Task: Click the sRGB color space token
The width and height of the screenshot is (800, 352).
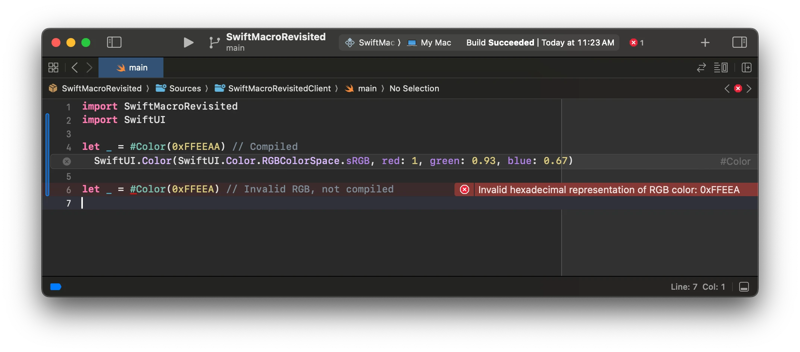Action: coord(358,161)
